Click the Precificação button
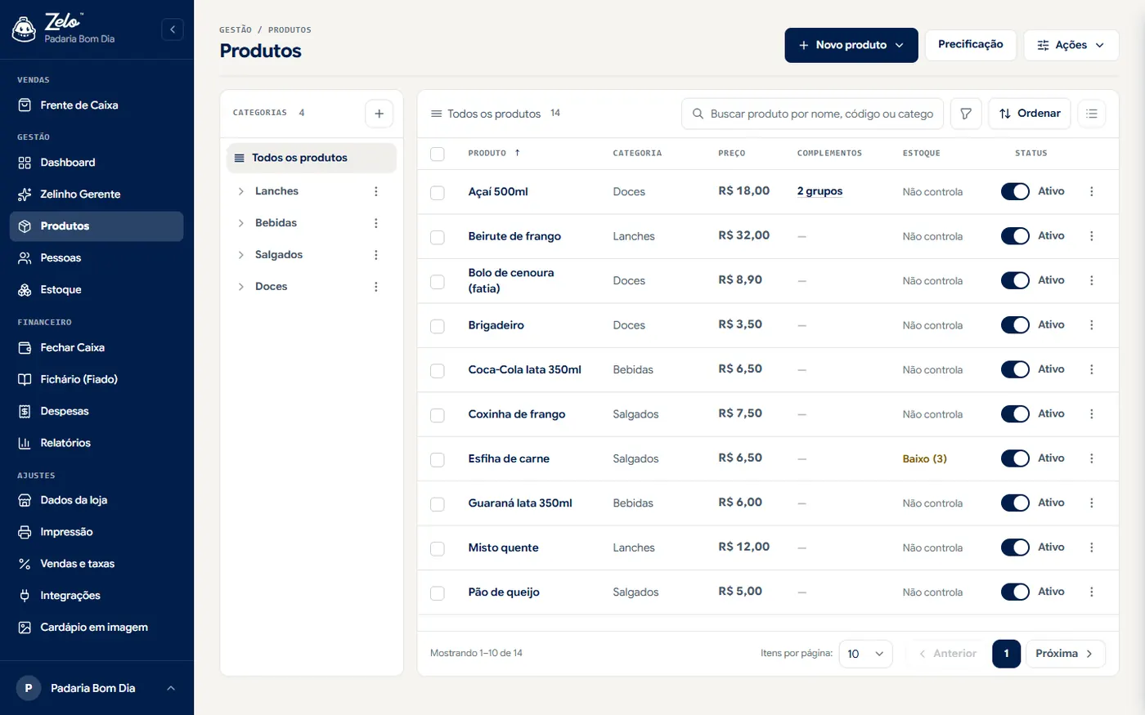 (x=970, y=45)
